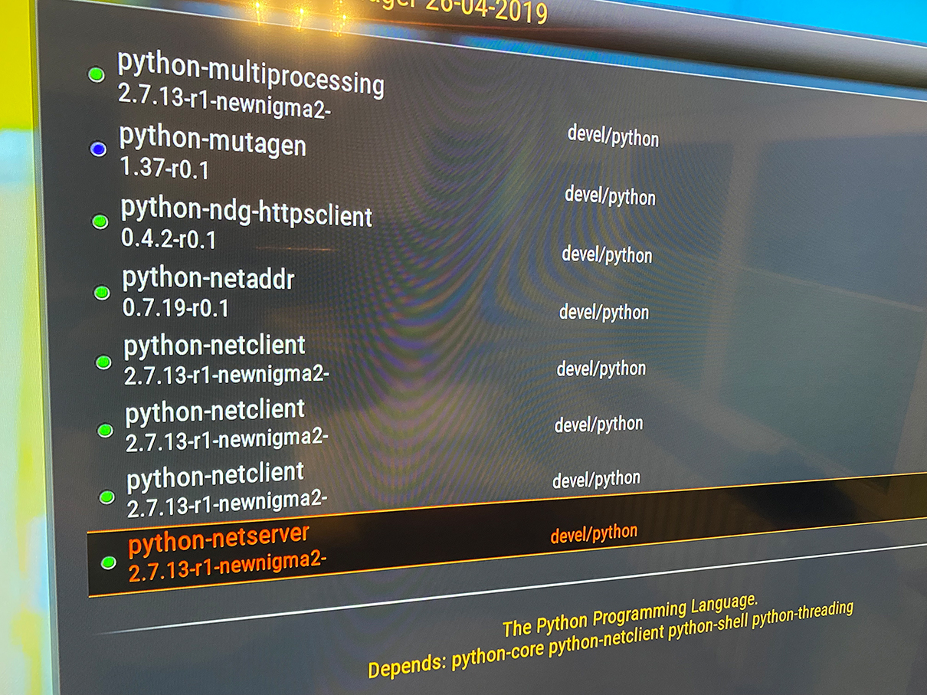The height and width of the screenshot is (695, 927).
Task: Click version 0.4.2-r0.1 text
Action: (x=169, y=239)
